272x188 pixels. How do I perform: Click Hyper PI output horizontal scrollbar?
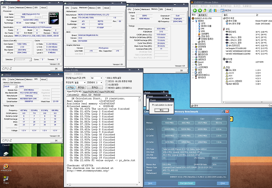(102, 185)
